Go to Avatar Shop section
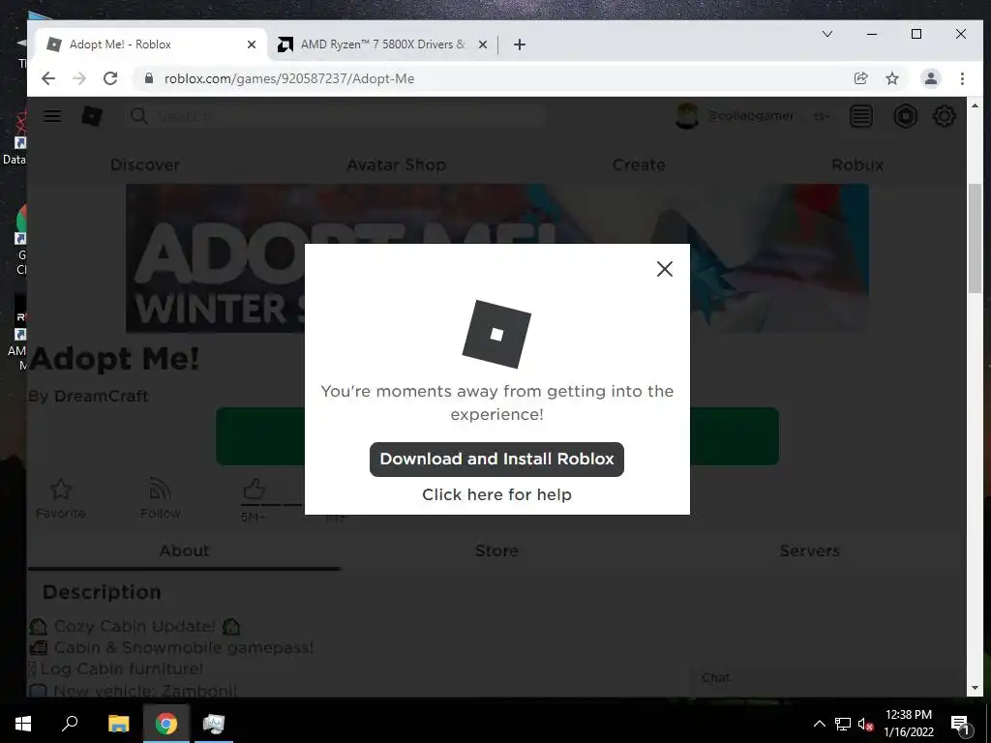The width and height of the screenshot is (991, 743). pos(396,164)
